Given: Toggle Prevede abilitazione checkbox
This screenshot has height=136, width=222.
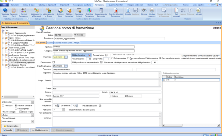Looking at the screenshot, I should (100, 105).
